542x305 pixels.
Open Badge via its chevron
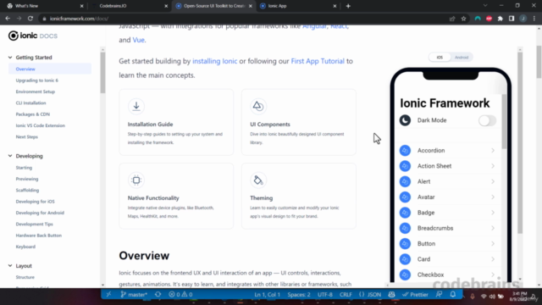tap(493, 213)
